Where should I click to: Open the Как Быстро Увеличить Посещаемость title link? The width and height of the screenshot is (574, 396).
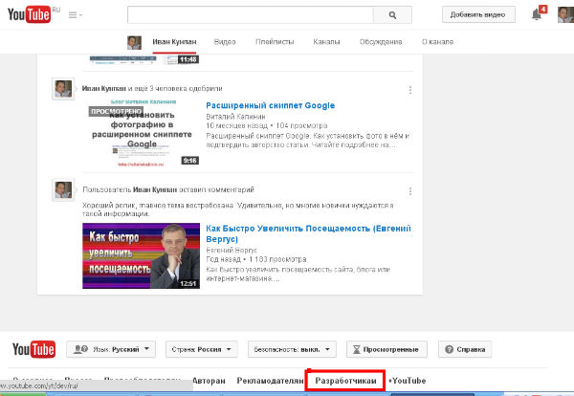[x=308, y=233]
